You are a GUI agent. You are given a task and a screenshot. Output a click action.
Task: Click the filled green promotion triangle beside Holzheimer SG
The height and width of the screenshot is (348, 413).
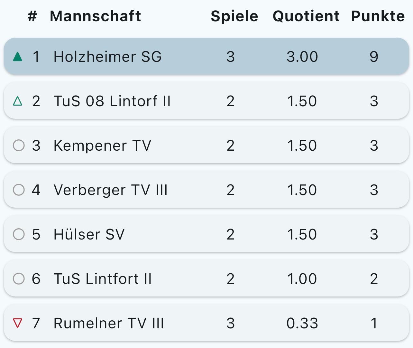click(x=18, y=57)
